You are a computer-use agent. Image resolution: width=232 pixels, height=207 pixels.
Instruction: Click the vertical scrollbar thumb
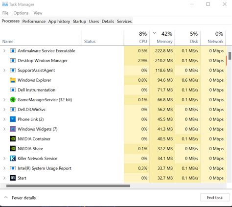230,56
